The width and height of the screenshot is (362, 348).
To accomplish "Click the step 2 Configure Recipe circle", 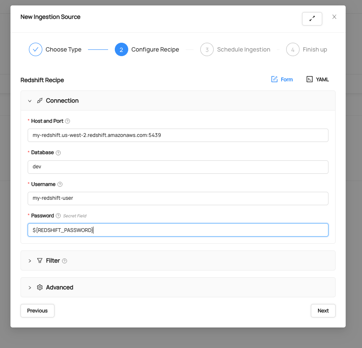I will (122, 49).
